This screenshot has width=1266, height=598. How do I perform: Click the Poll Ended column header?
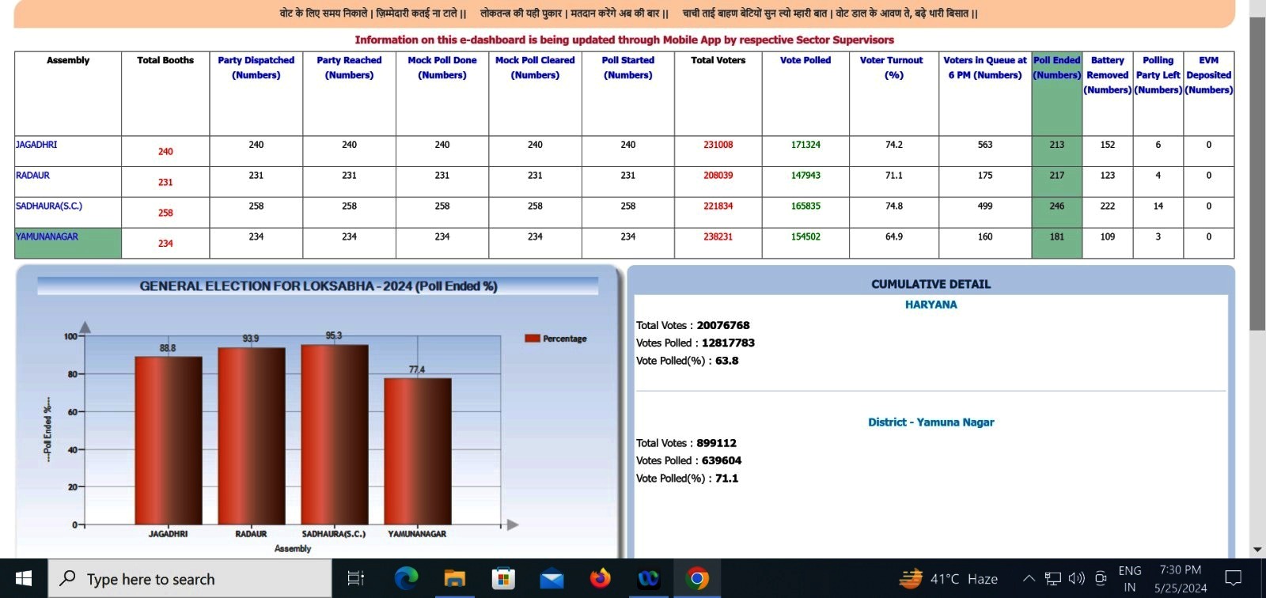(x=1056, y=67)
